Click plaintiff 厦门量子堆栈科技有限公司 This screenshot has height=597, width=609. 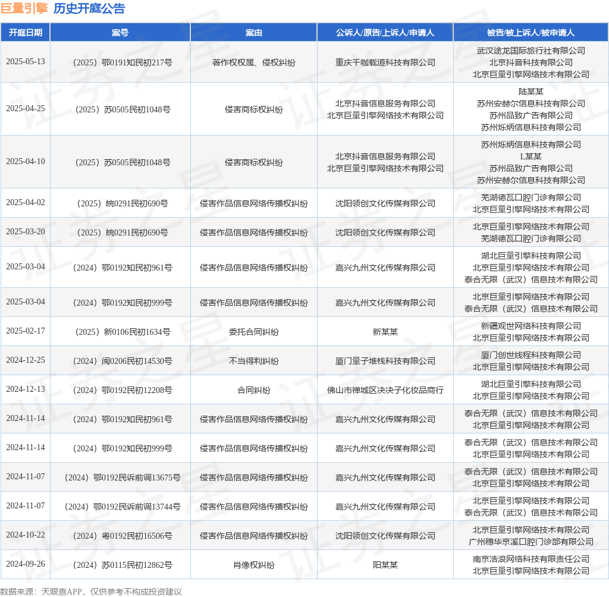[x=385, y=361]
